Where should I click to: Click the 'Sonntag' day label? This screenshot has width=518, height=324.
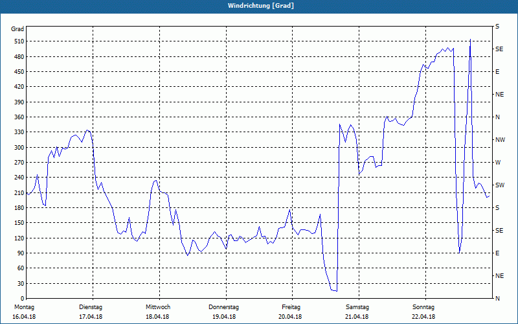[423, 307]
